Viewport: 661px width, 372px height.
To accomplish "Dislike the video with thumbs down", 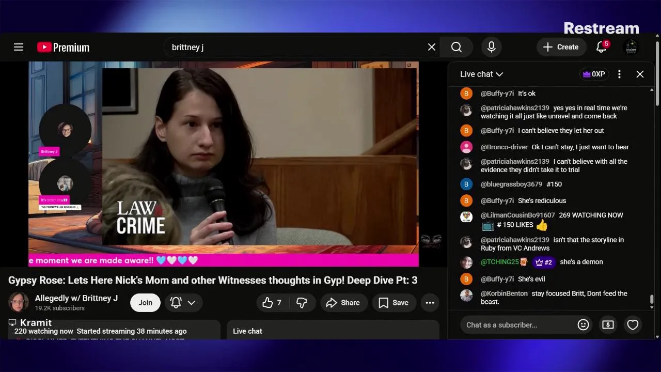I will tap(302, 303).
